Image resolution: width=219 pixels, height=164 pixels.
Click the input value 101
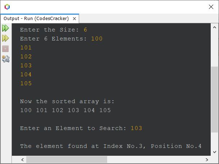26,48
